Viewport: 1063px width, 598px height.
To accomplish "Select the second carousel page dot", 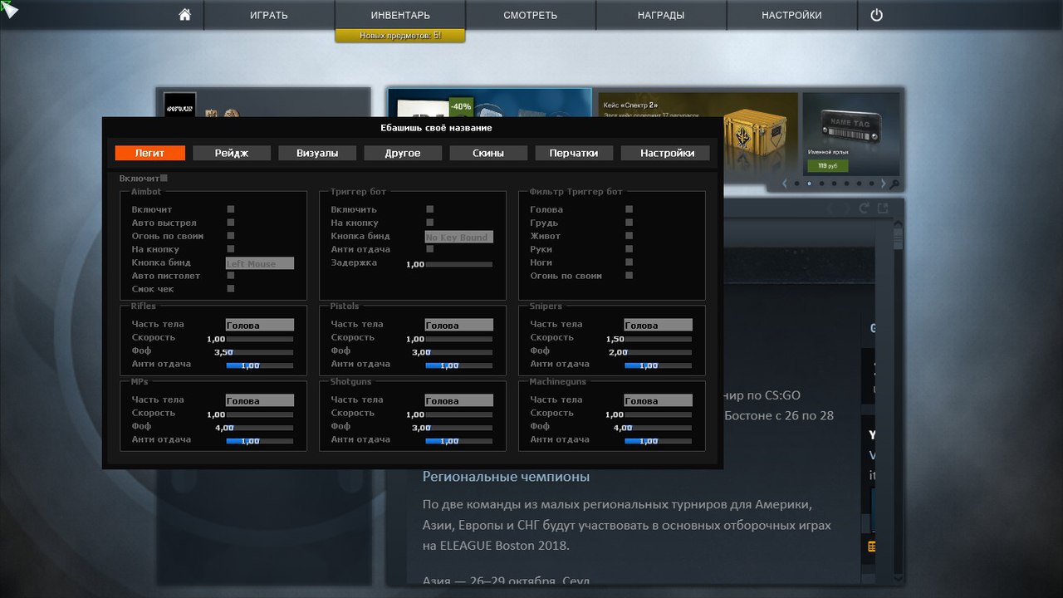I will [x=809, y=184].
